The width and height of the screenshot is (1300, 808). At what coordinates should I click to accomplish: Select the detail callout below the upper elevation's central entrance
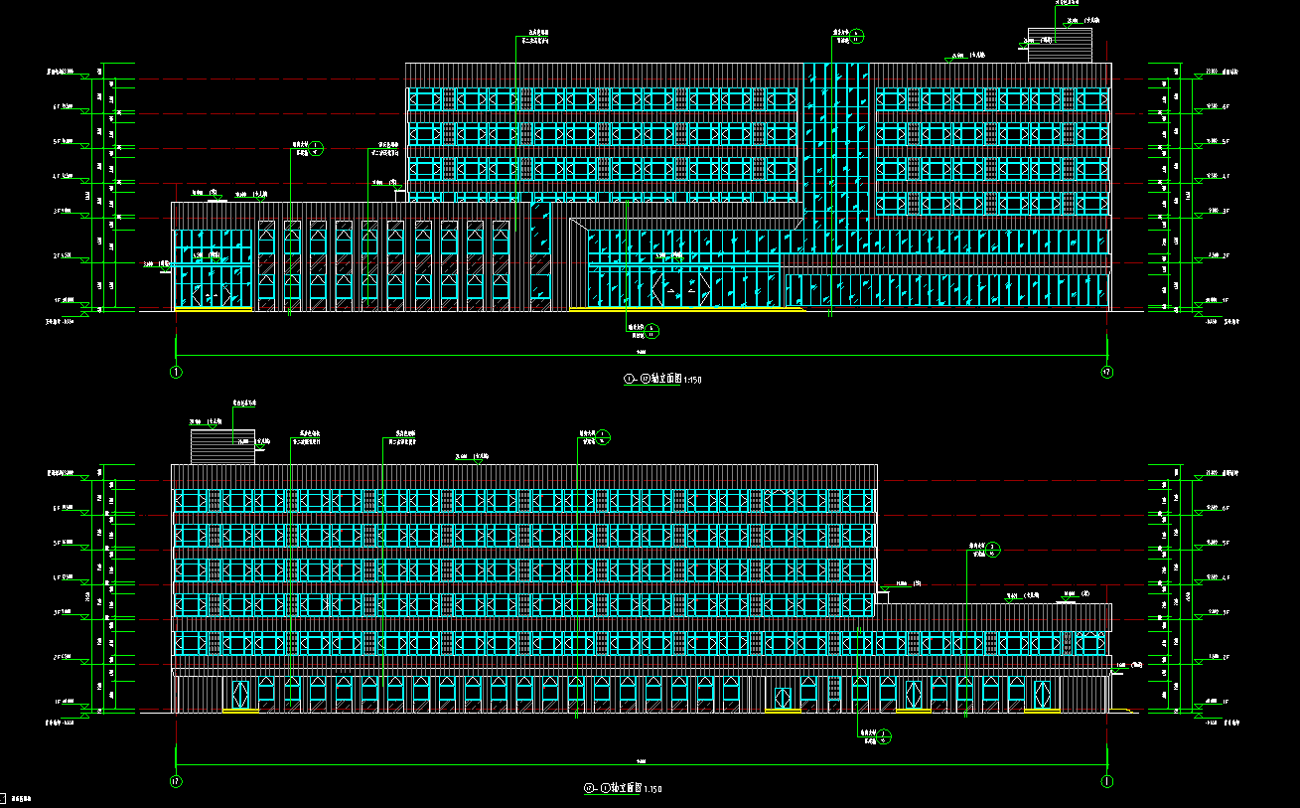click(x=652, y=330)
